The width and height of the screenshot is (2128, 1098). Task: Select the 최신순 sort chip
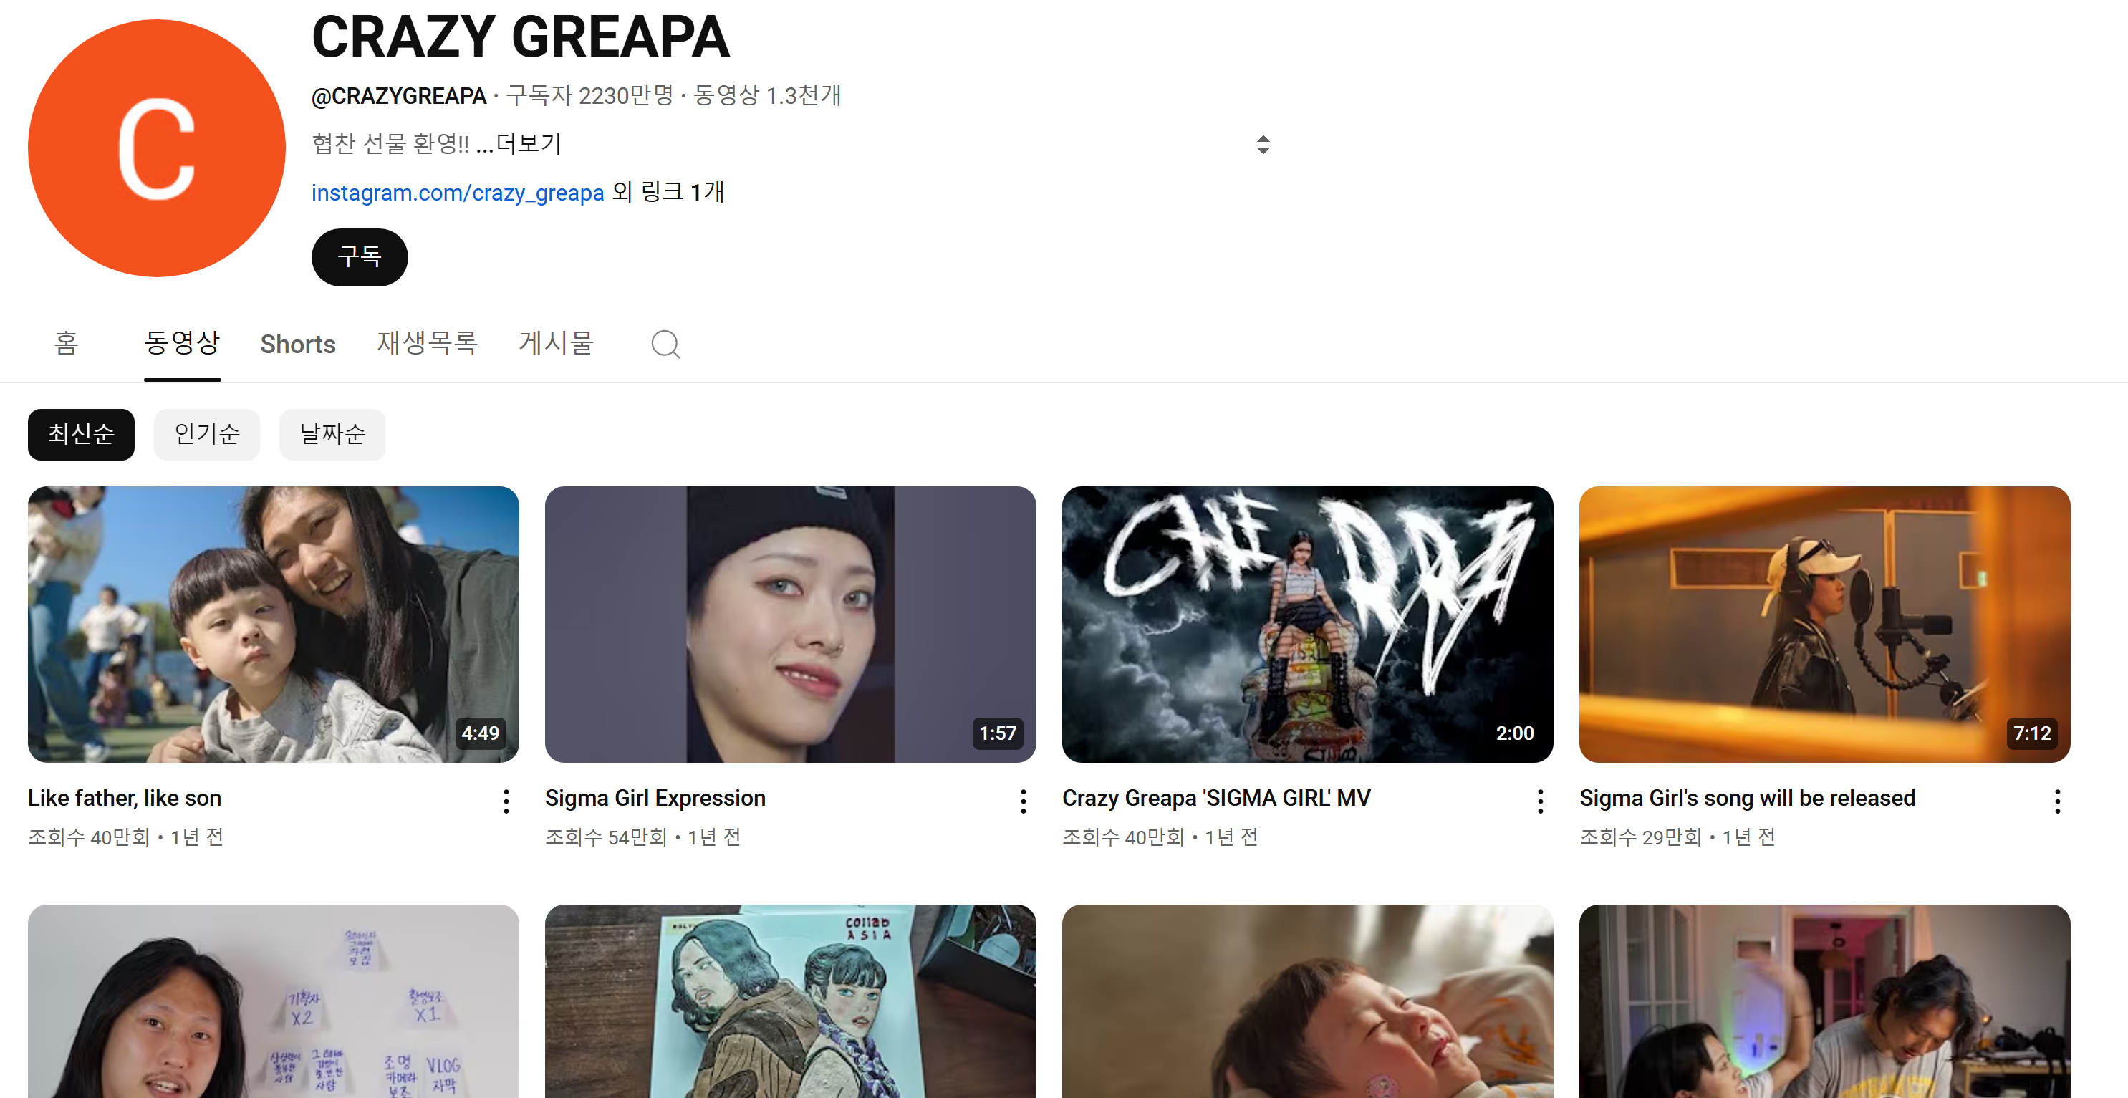81,434
